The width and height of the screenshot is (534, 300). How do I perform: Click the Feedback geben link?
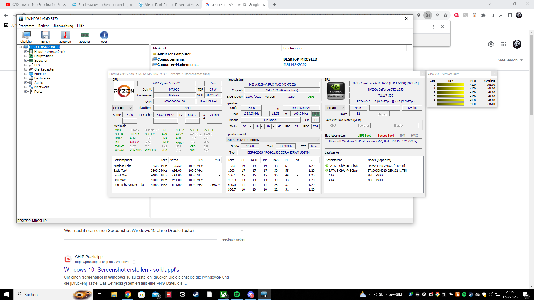pos(233,239)
